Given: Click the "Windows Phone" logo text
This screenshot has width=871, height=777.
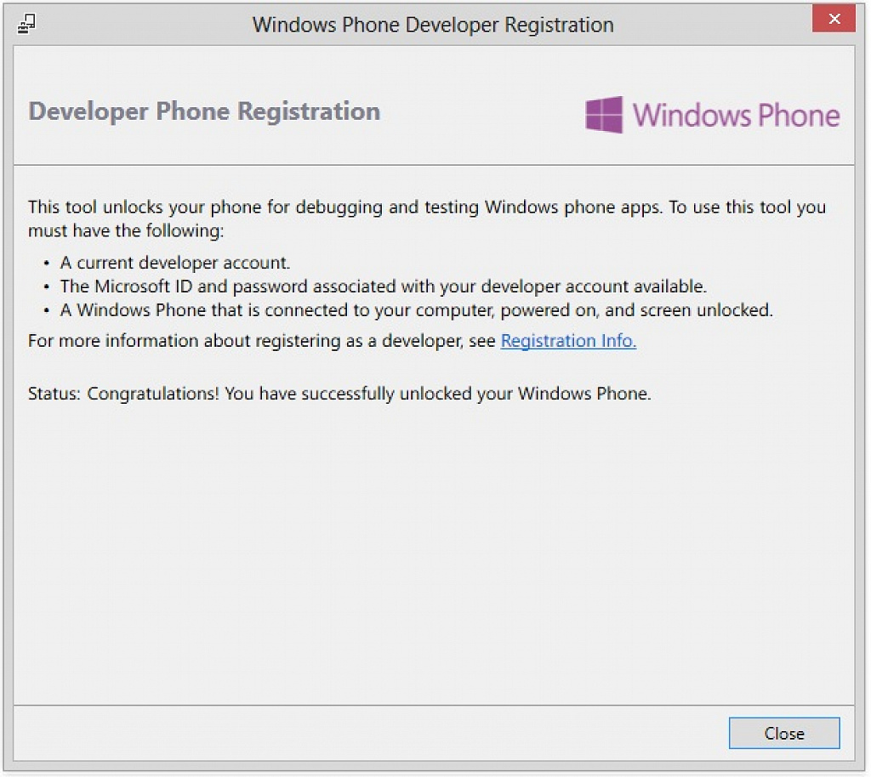Looking at the screenshot, I should pyautogui.click(x=736, y=116).
